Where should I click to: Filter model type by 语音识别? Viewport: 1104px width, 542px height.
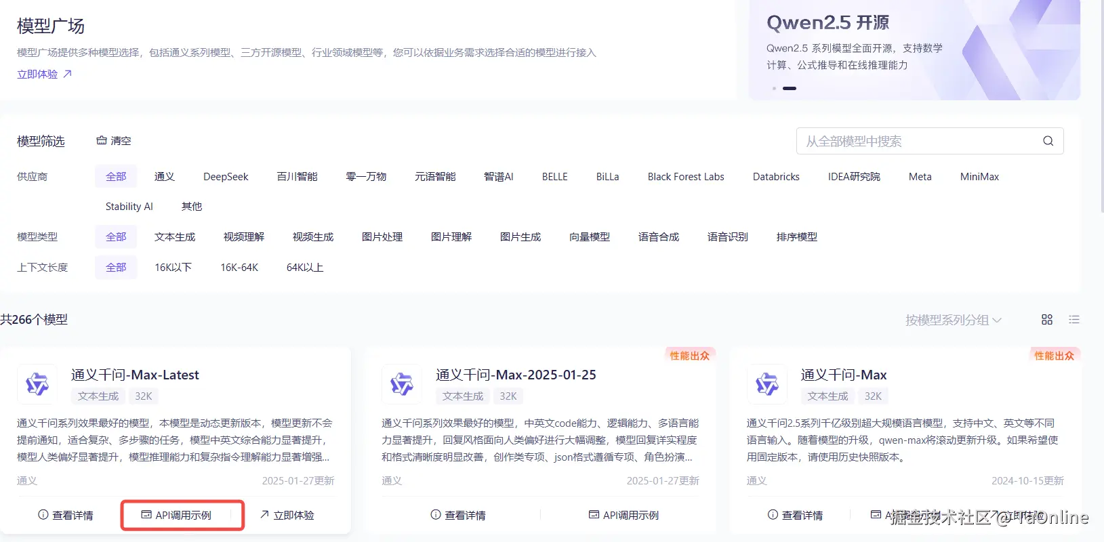point(728,236)
